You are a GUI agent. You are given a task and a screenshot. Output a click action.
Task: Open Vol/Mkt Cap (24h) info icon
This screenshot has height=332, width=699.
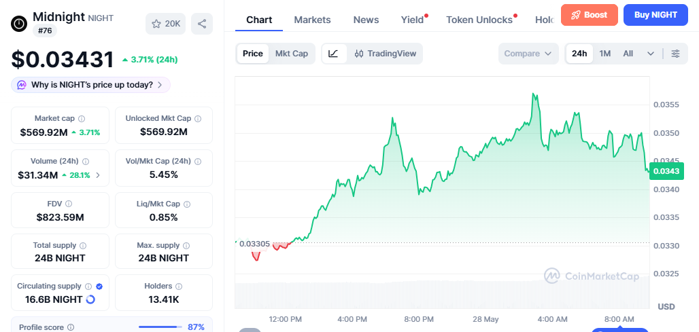198,162
